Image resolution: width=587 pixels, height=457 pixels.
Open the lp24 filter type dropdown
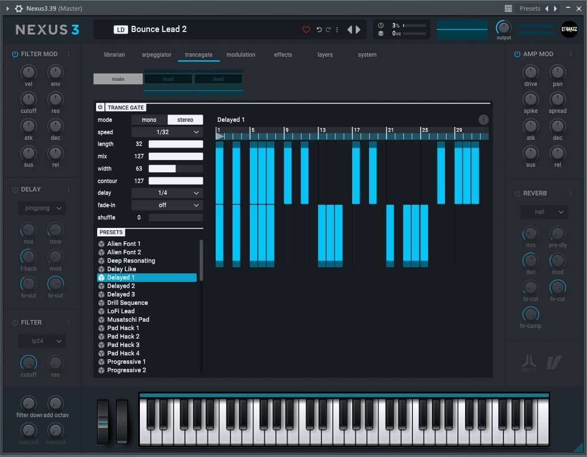pyautogui.click(x=42, y=341)
